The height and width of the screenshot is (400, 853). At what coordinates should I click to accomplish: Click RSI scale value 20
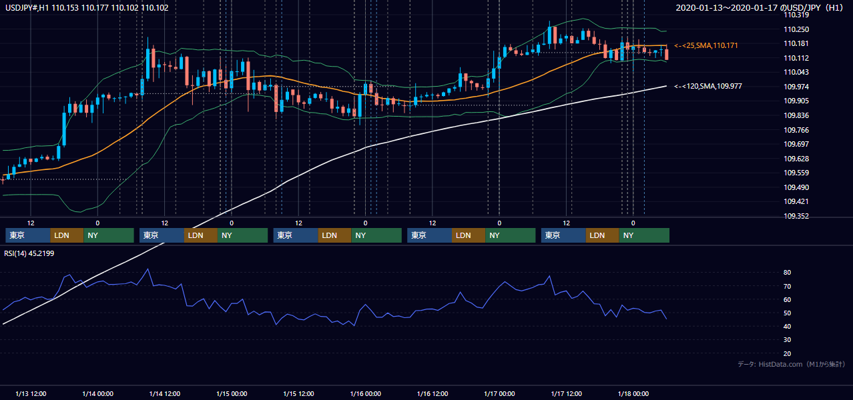tap(788, 353)
